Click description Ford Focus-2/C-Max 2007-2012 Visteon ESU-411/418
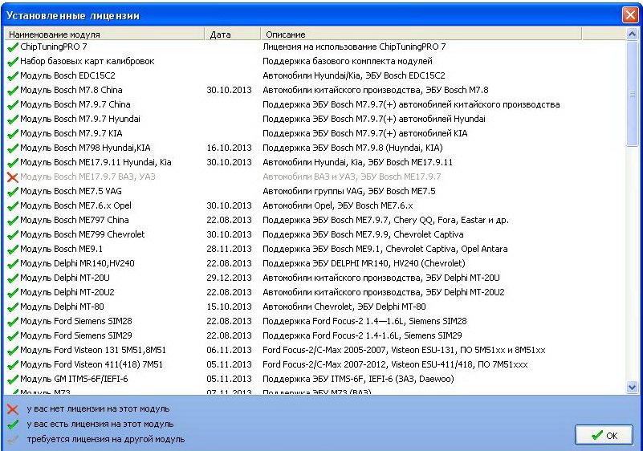Viewport: 643px width, 451px height. (395, 364)
